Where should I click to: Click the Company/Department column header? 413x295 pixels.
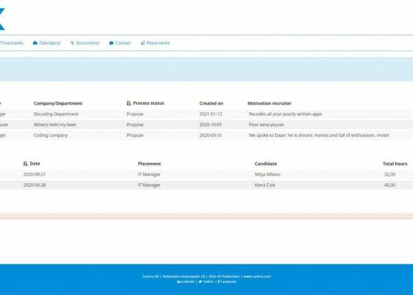tap(58, 103)
